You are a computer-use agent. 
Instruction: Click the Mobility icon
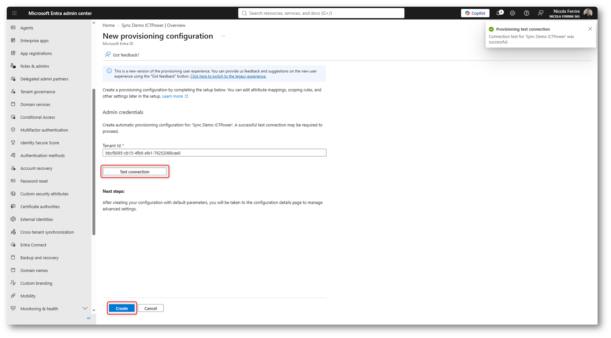click(x=13, y=296)
